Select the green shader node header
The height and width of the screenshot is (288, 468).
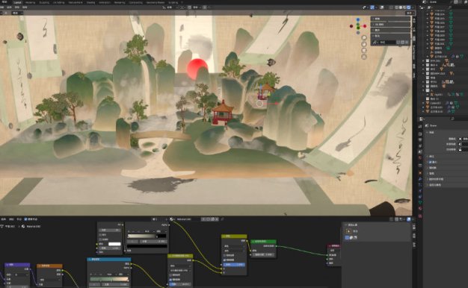click(x=264, y=242)
